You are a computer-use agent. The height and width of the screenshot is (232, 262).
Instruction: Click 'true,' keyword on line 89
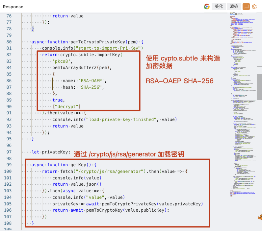point(59,100)
